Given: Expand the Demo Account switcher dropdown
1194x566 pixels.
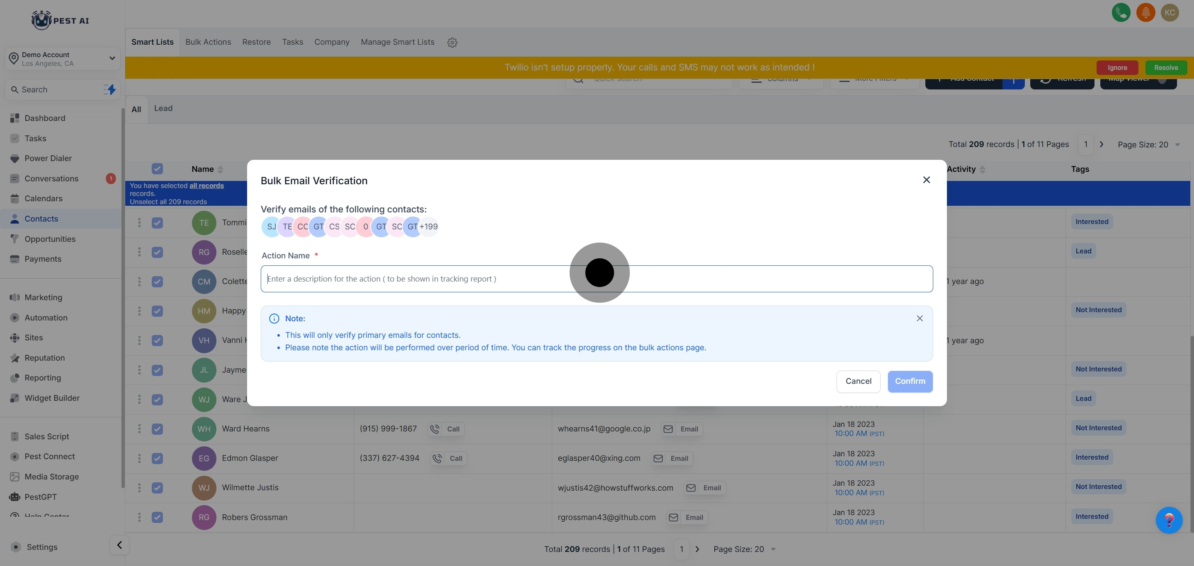Looking at the screenshot, I should 112,58.
